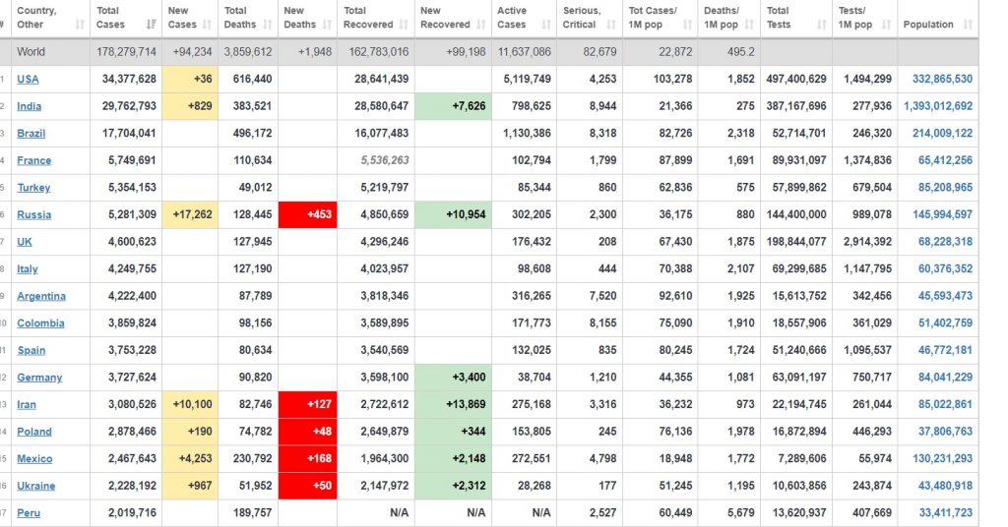This screenshot has width=1008, height=527.
Task: Click Russia's red new deaths cell
Action: [x=307, y=214]
